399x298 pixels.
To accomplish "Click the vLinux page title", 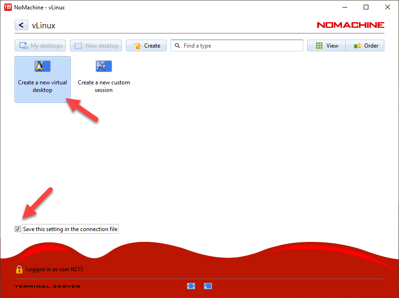I will [x=43, y=25].
